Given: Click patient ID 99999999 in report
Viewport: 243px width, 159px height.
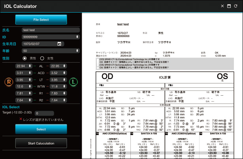Looking at the screenshot, I should [x=123, y=36].
